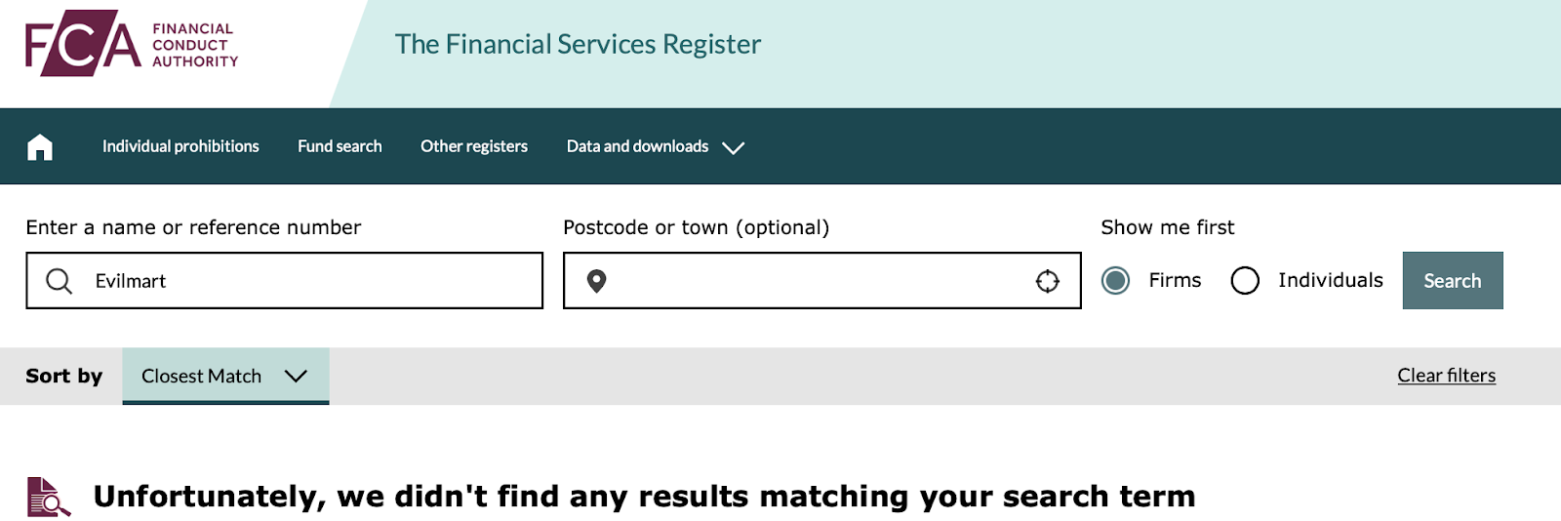
Task: Use current location crosshair icon
Action: tap(1048, 281)
